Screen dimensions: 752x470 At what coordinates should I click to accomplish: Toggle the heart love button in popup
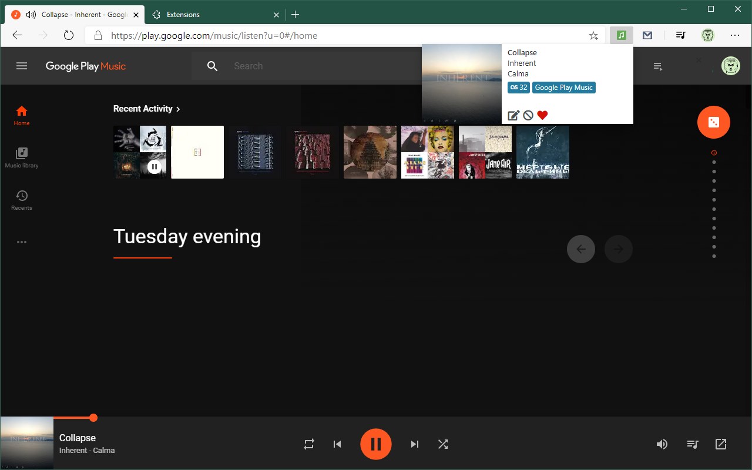(542, 115)
